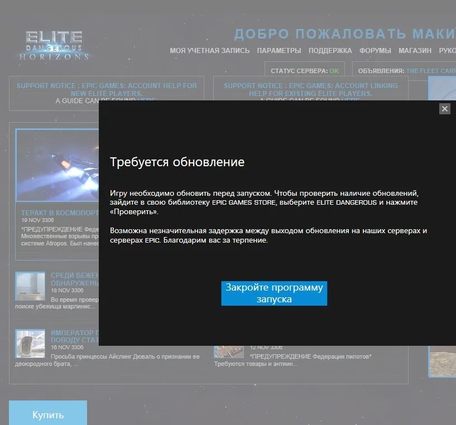Open 'The Fleet Carr...' announcement link

(431, 71)
